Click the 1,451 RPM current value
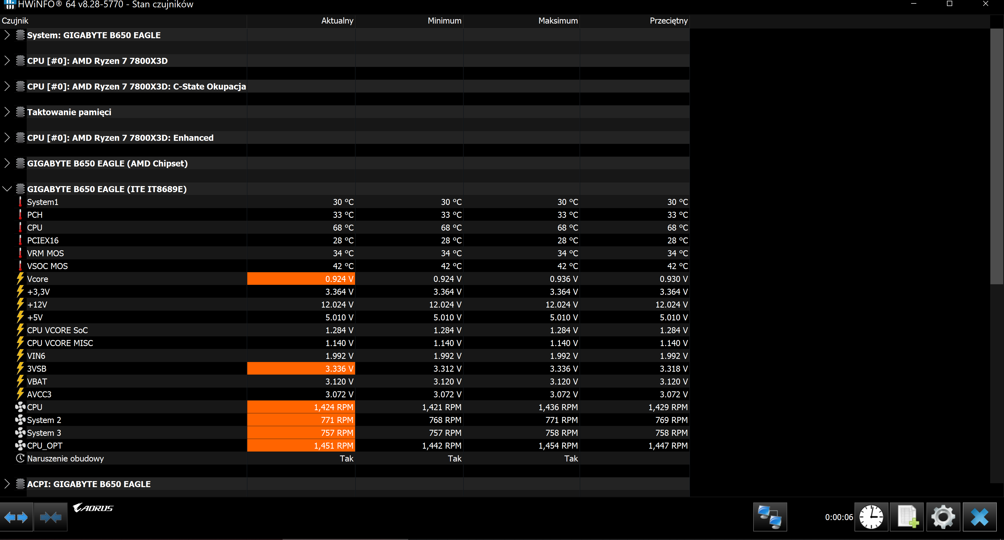The width and height of the screenshot is (1004, 540). click(301, 445)
